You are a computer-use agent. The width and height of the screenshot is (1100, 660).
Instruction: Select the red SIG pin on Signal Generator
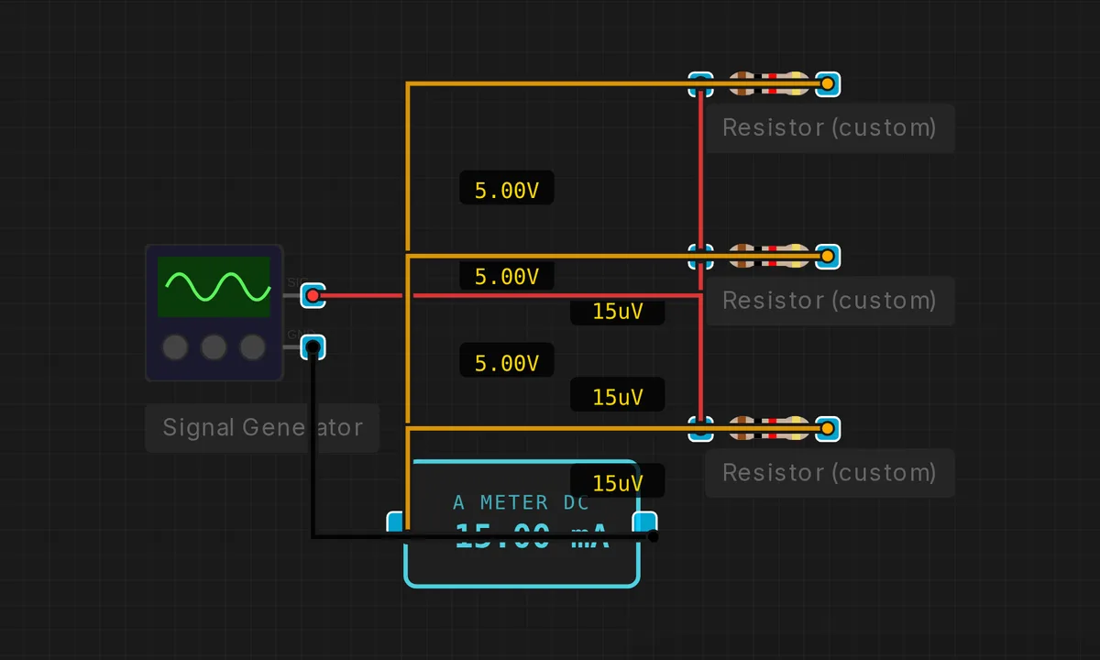313,295
